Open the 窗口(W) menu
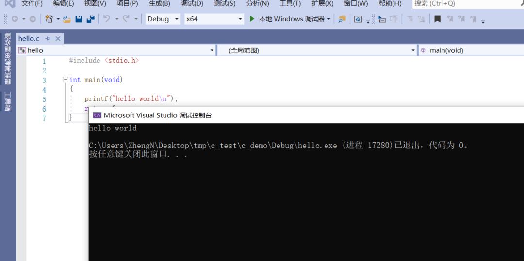Screen dimensions: 524x261 coord(356,4)
